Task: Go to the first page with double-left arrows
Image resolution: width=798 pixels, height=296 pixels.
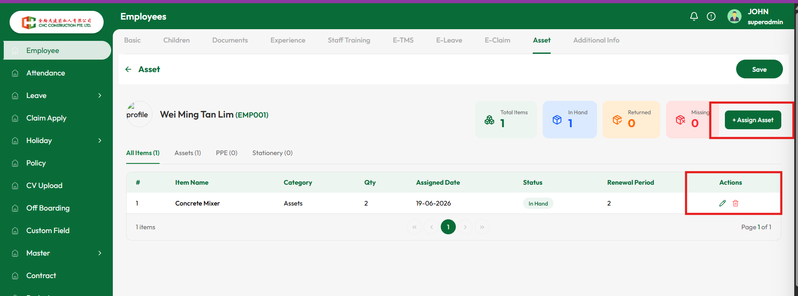Action: (414, 227)
